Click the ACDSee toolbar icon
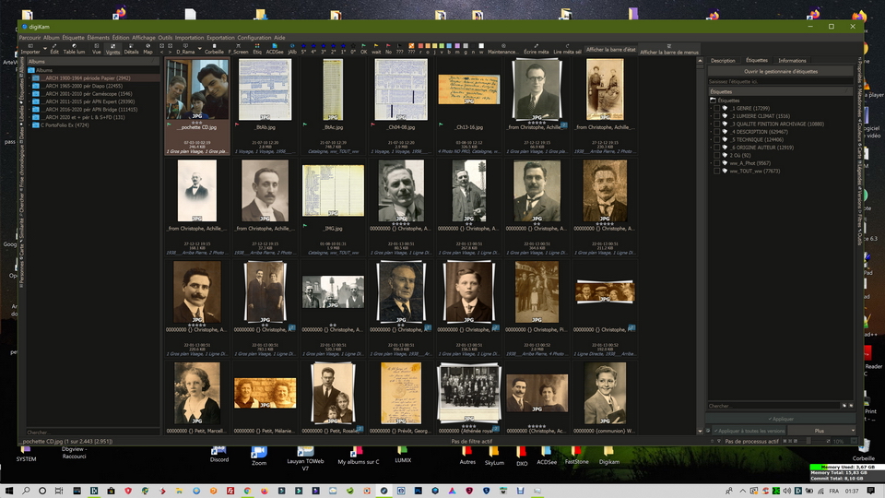Image resolution: width=885 pixels, height=498 pixels. click(275, 48)
